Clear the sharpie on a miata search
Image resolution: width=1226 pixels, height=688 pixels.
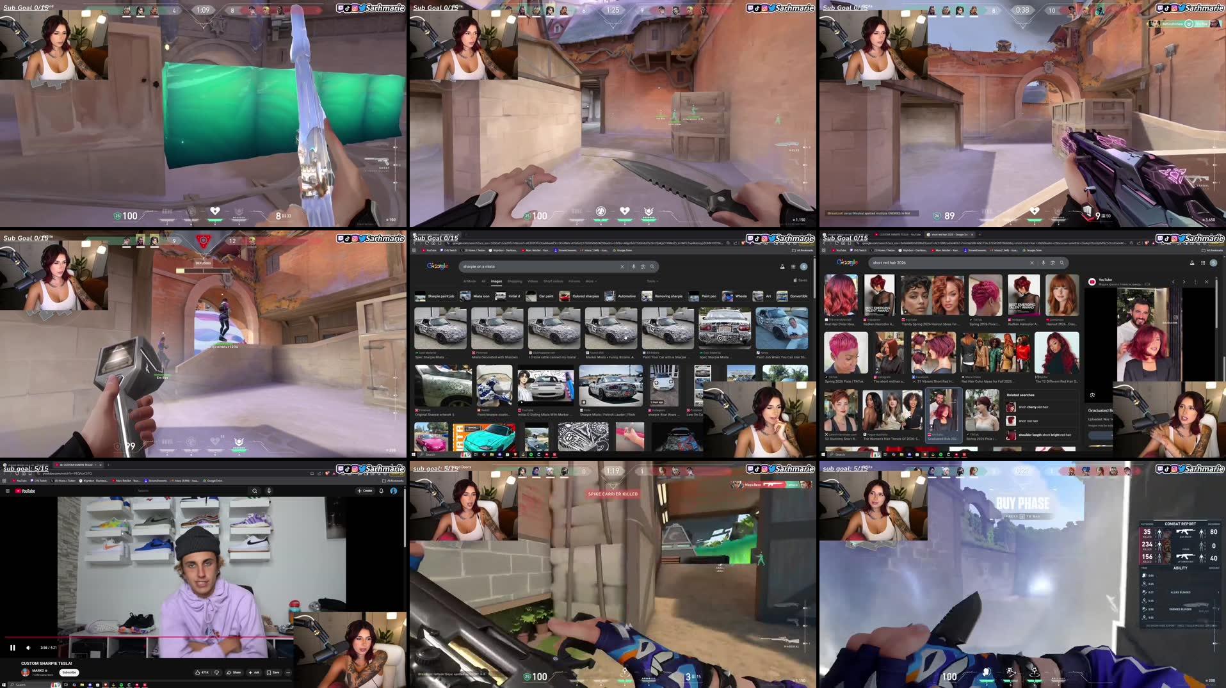pyautogui.click(x=622, y=266)
